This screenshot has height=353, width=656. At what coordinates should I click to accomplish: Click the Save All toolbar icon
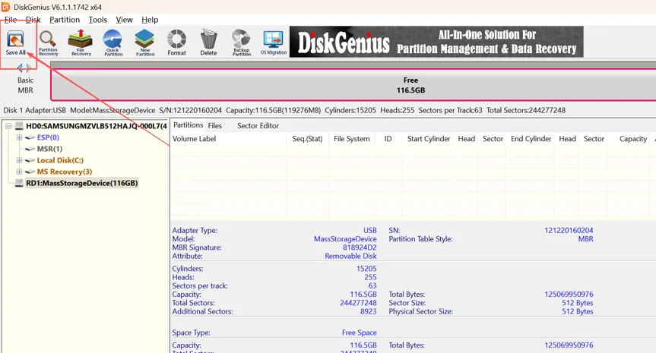pyautogui.click(x=15, y=43)
